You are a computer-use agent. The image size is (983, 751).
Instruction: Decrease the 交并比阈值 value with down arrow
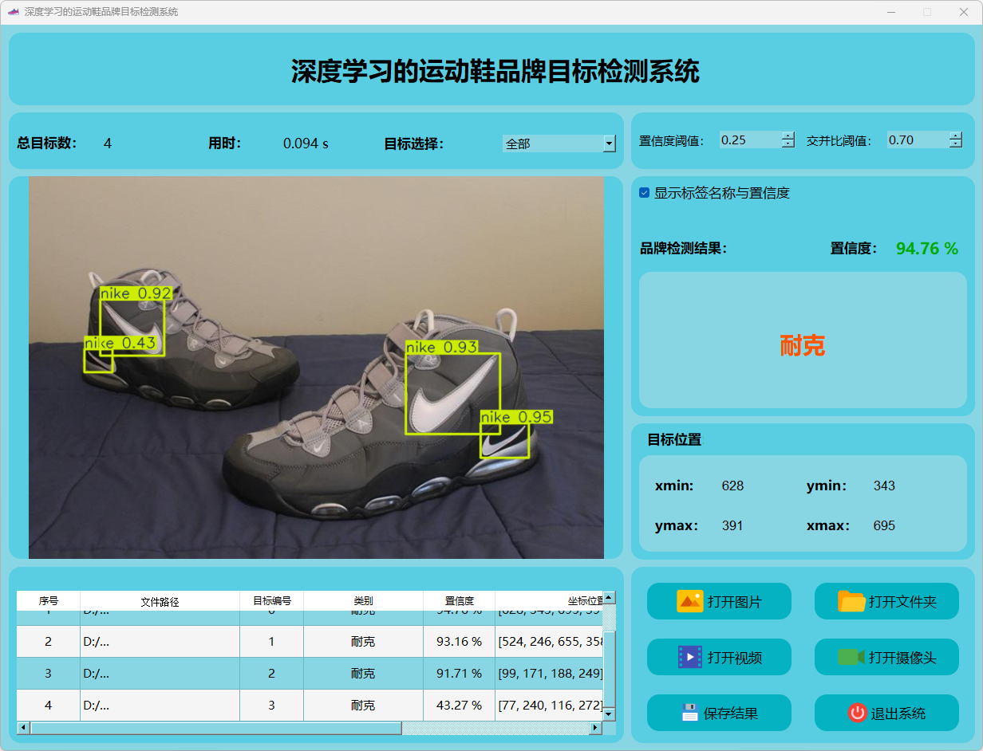(956, 144)
